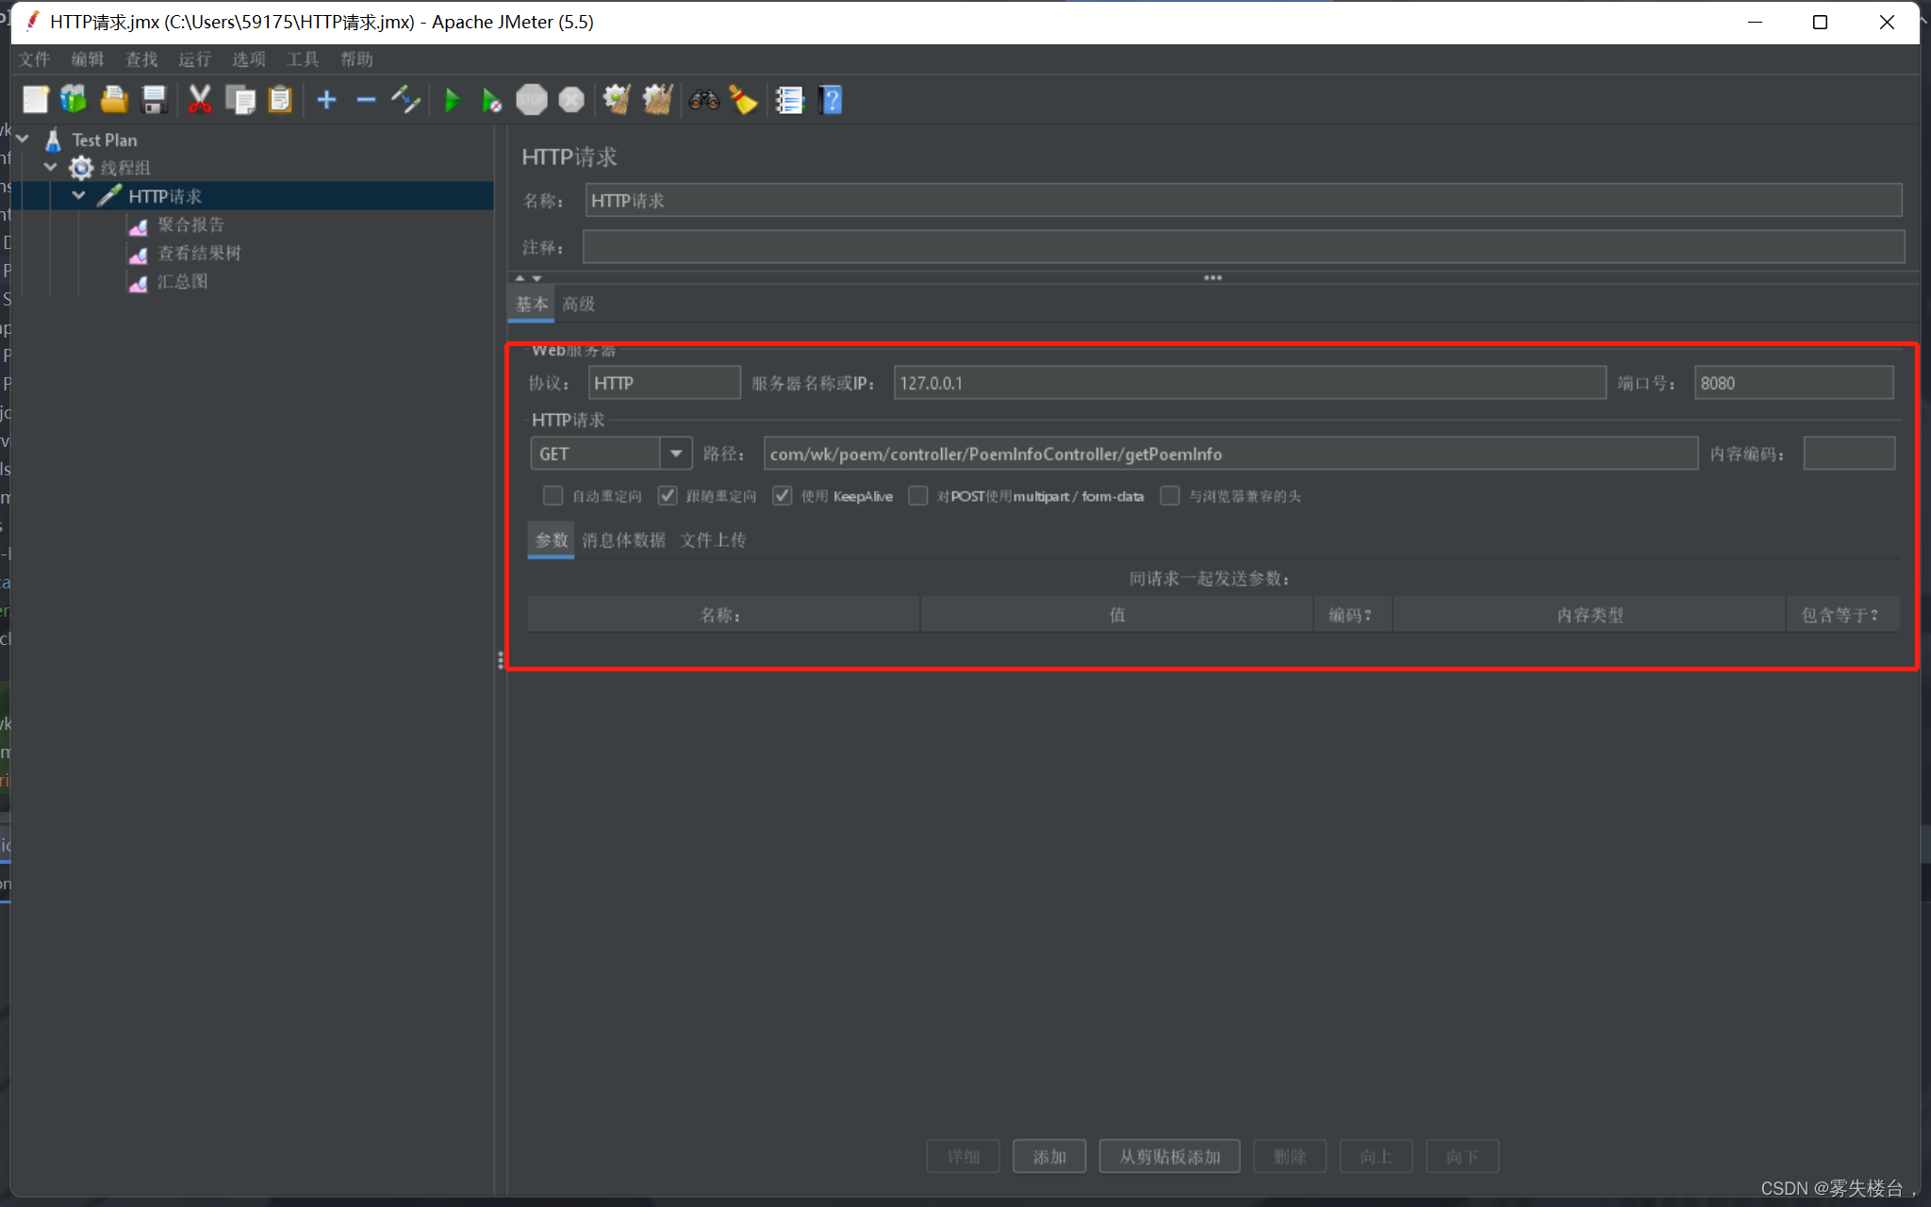This screenshot has width=1931, height=1207.
Task: Click the 路径 path input field
Action: (x=1230, y=454)
